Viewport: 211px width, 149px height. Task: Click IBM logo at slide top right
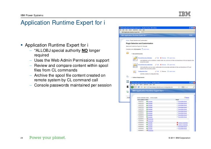tap(185, 14)
